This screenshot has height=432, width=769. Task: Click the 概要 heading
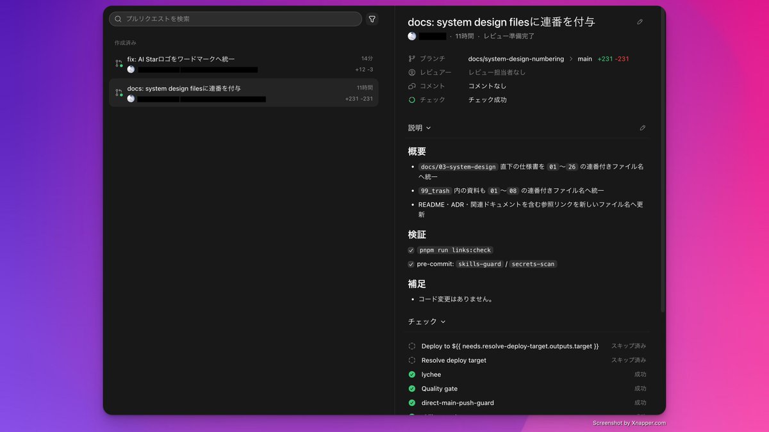(417, 152)
